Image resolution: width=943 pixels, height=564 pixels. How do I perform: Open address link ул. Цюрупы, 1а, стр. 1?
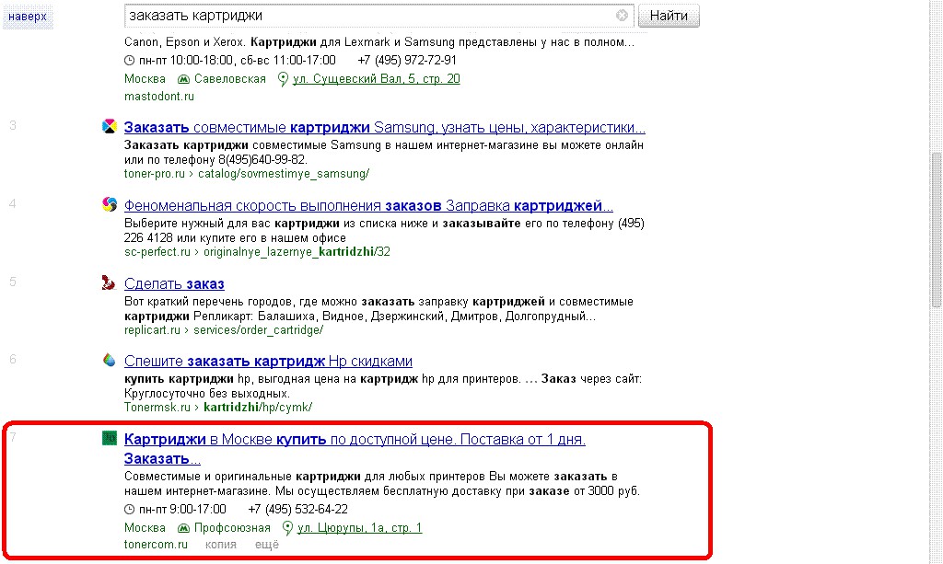click(x=360, y=527)
